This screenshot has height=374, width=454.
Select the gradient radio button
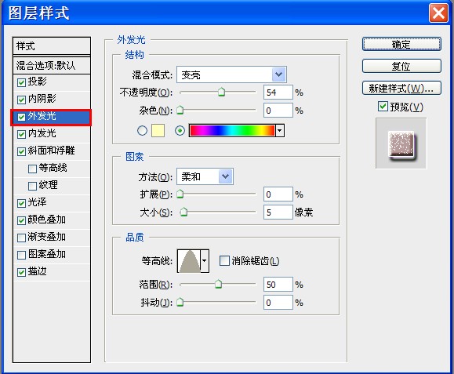coord(180,131)
